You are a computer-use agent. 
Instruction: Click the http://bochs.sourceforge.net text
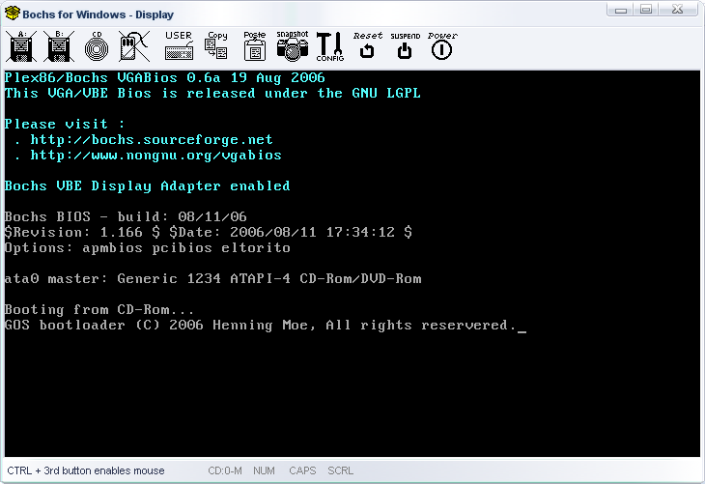[x=152, y=140]
